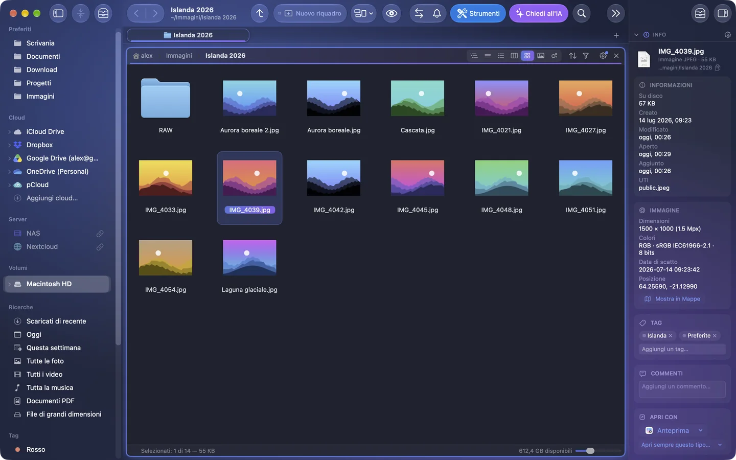The height and width of the screenshot is (460, 736).
Task: Go to alex home breadcrumb
Action: tap(143, 56)
